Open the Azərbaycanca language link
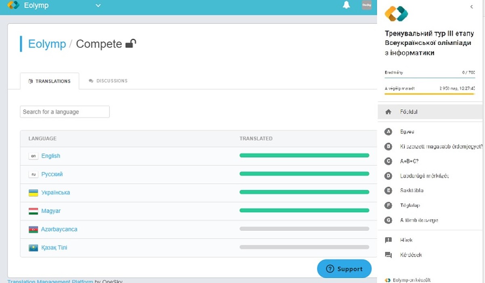 pyautogui.click(x=59, y=229)
